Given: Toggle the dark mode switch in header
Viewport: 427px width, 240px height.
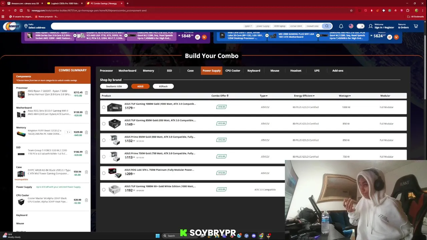Looking at the screenshot, I should 361,26.
